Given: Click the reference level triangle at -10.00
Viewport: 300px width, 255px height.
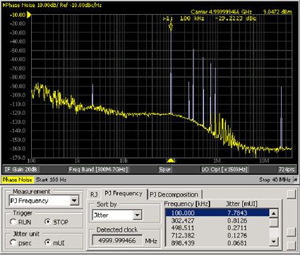Looking at the screenshot, I should 29,15.
